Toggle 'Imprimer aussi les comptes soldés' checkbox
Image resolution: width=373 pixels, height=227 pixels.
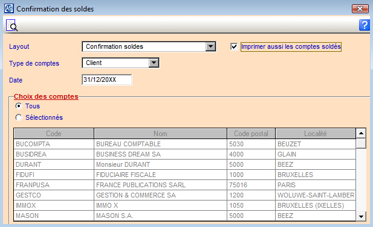234,46
